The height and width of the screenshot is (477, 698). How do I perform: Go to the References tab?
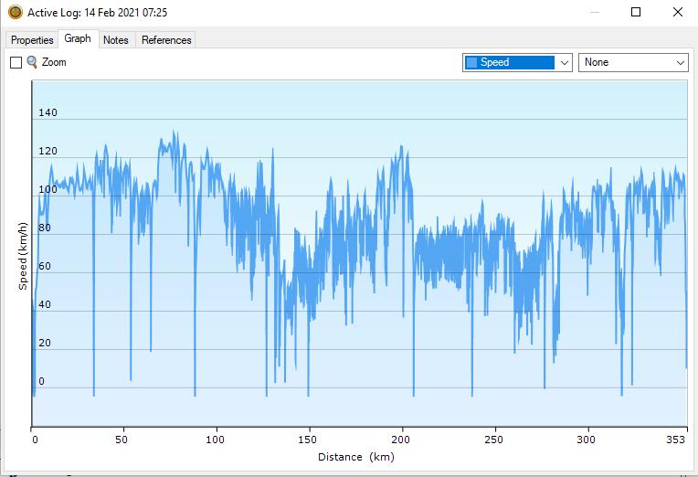coord(166,40)
